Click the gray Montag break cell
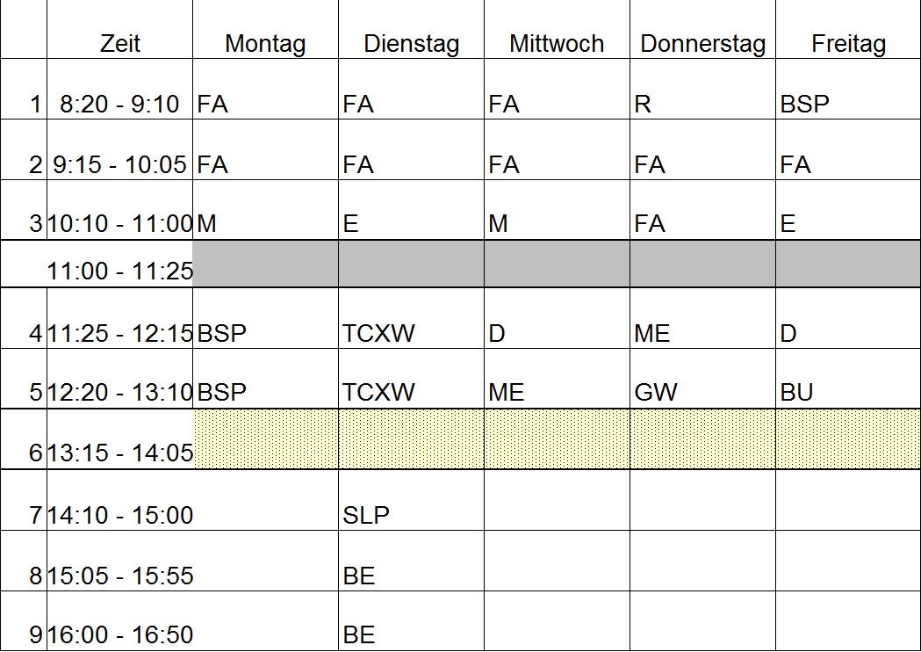The image size is (921, 652). 265,264
